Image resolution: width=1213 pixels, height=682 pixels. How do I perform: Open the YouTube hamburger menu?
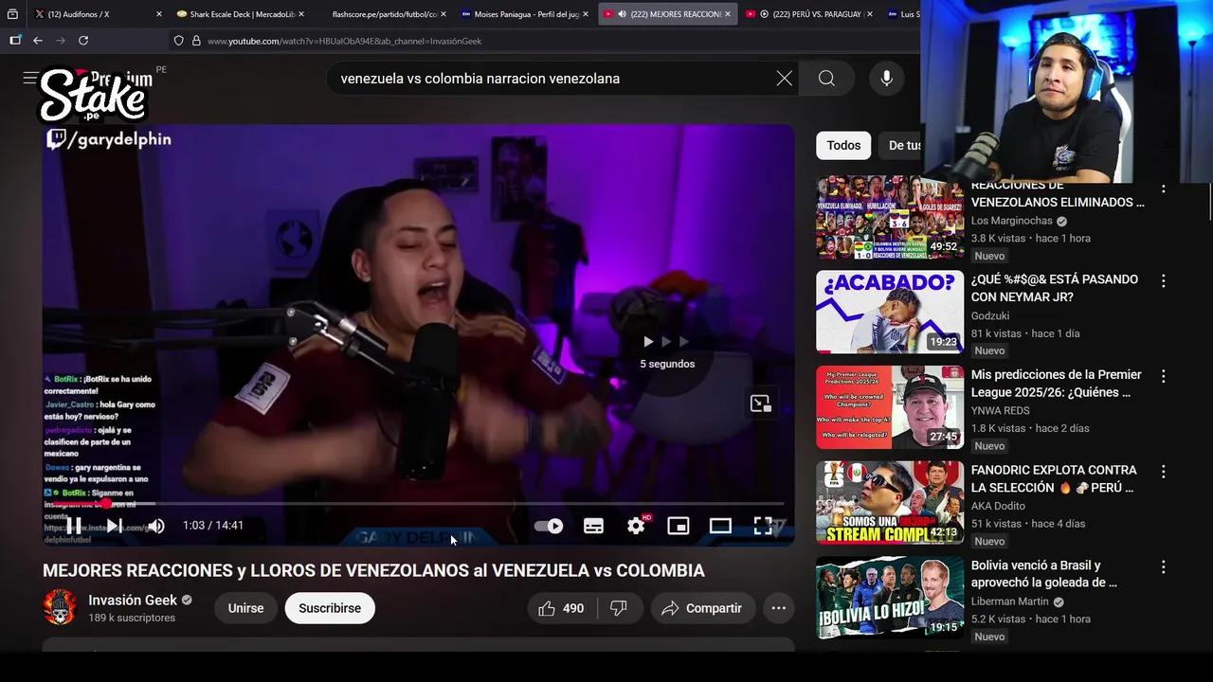point(30,79)
